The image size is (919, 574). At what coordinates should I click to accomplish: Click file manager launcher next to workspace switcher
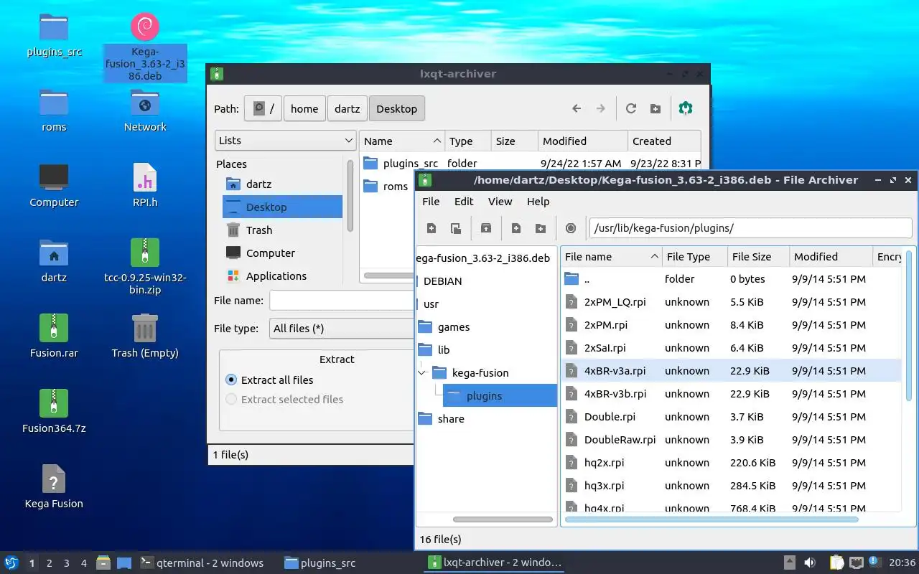103,563
